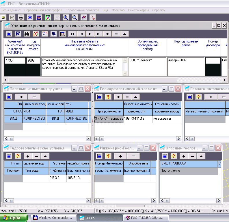Open Печать карты menu
The width and height of the screenshot is (229, 222).
(x=138, y=10)
